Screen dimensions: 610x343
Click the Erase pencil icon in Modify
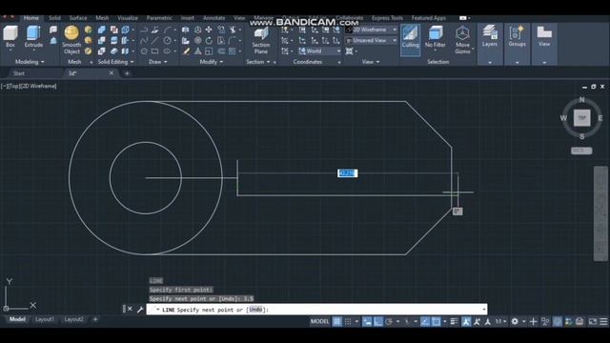pos(186,50)
